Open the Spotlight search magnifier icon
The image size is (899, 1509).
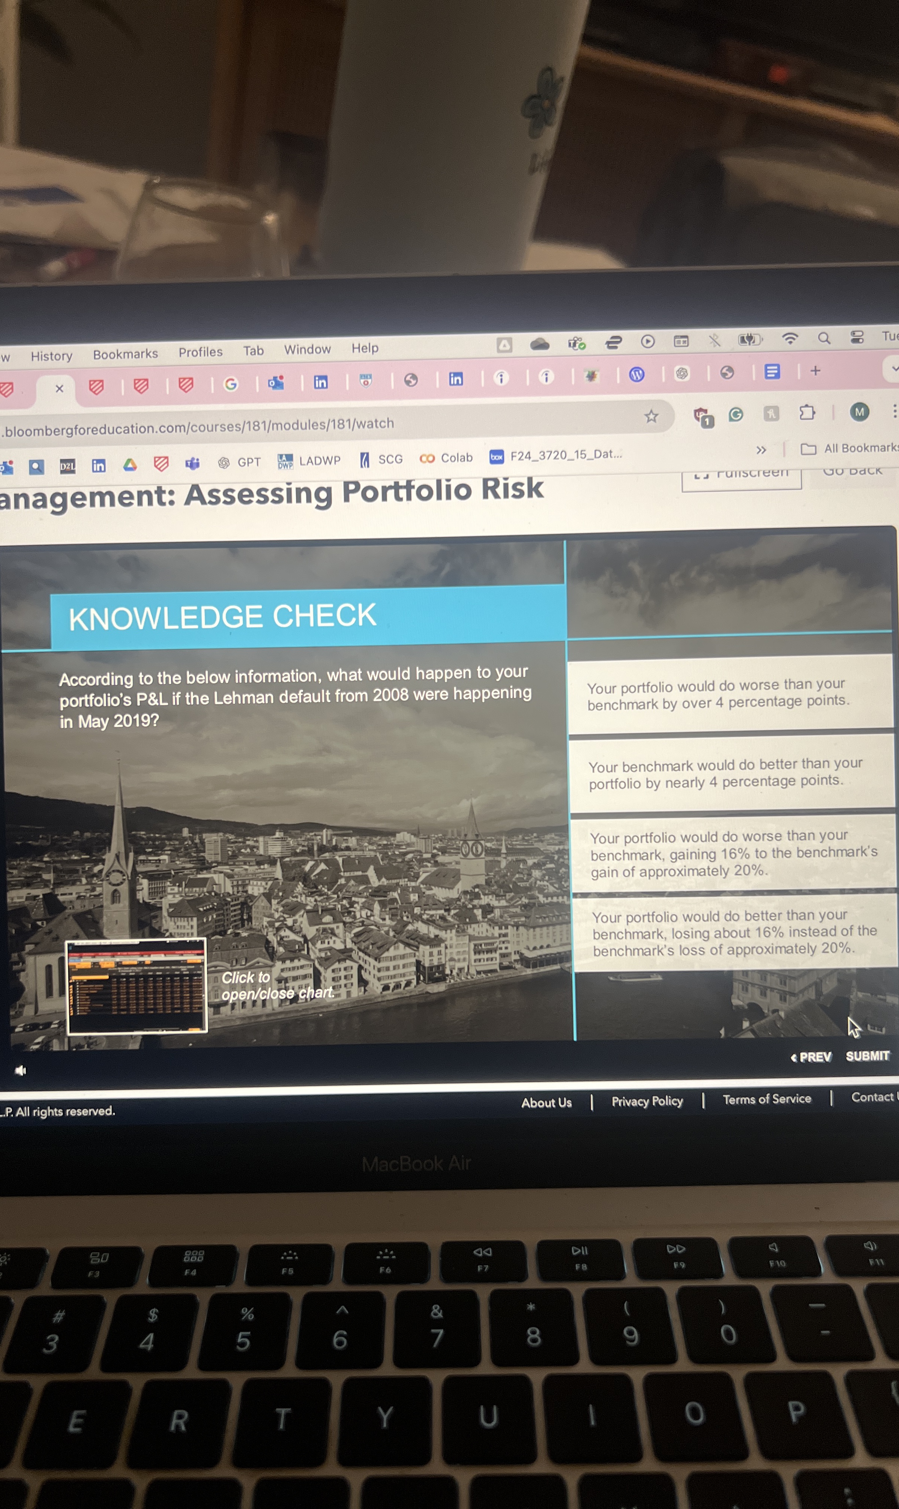pos(823,338)
